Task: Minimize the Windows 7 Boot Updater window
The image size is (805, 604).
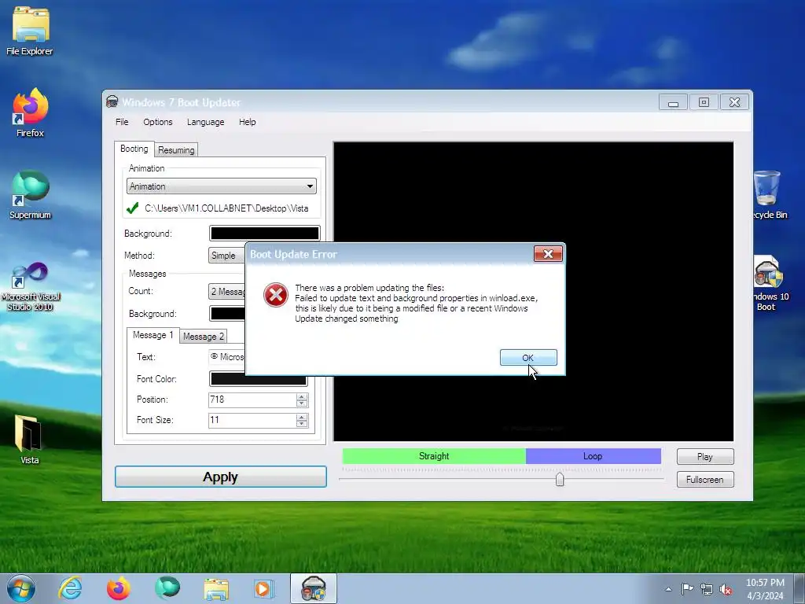Action: (673, 102)
